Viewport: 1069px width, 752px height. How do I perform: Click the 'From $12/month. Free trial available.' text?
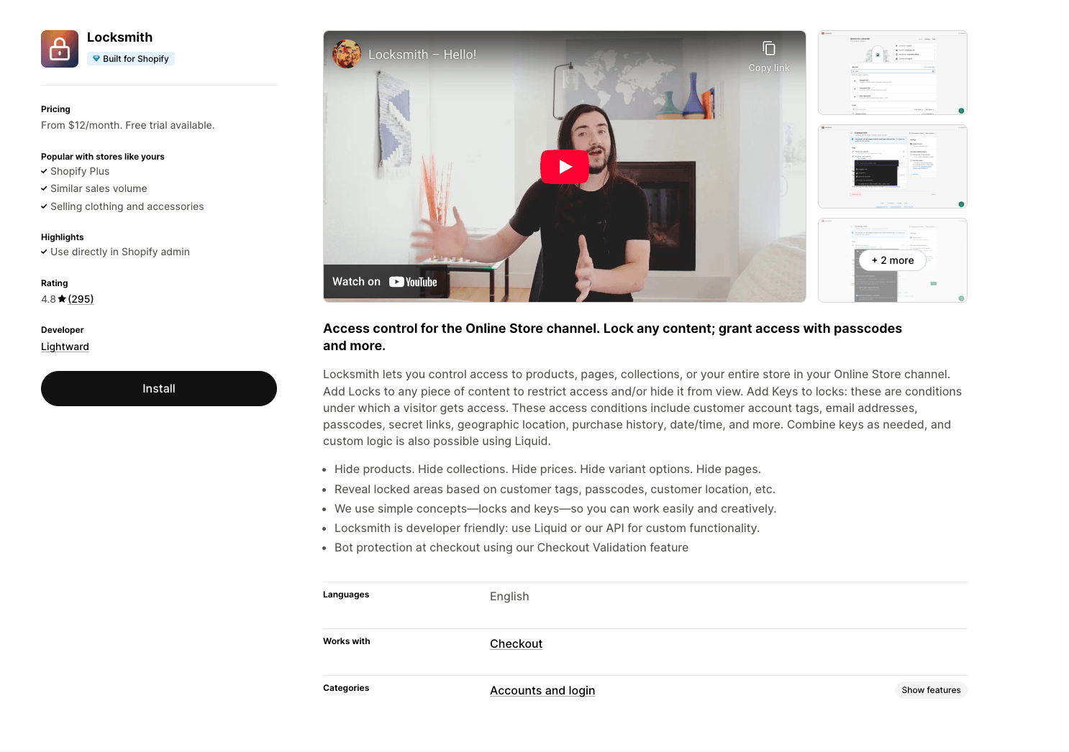(x=128, y=125)
